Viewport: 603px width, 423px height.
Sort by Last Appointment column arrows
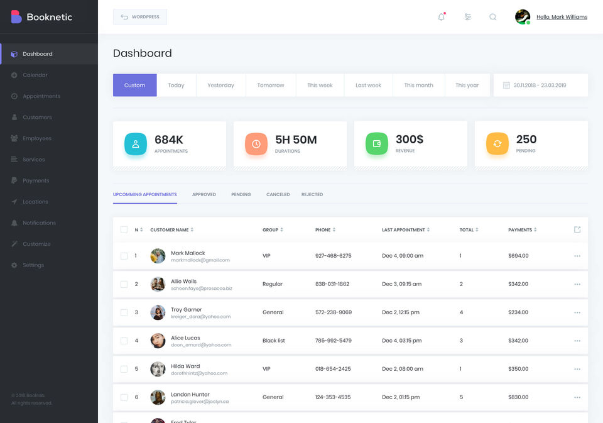[x=428, y=230]
